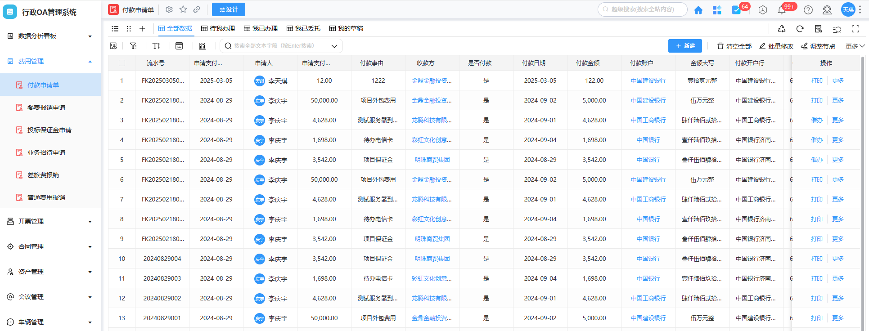Click the home icon in top bar
869x331 pixels.
(x=698, y=10)
